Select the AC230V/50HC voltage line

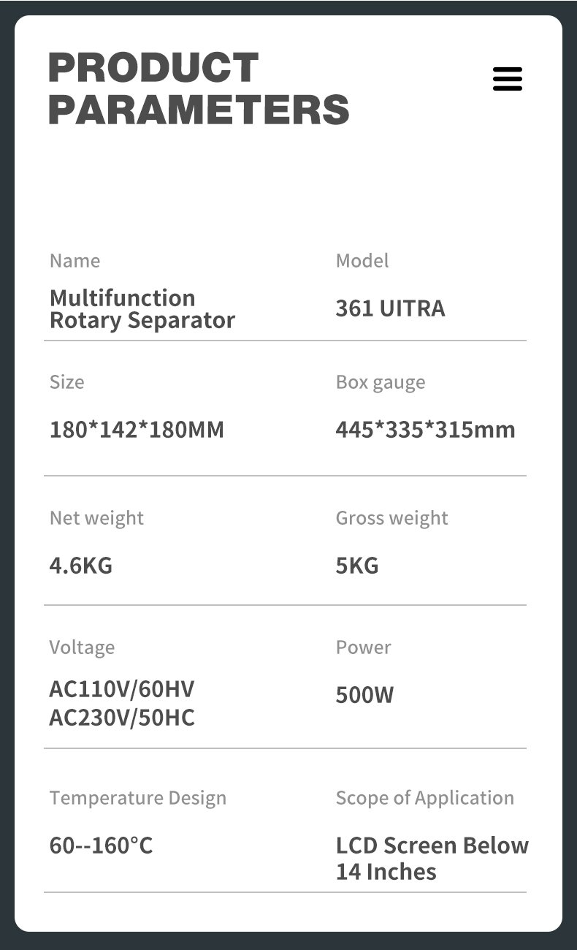(122, 718)
